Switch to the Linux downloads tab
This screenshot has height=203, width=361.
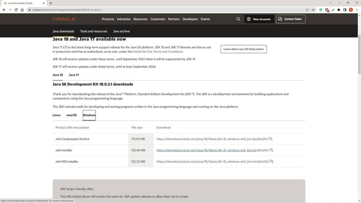[57, 115]
